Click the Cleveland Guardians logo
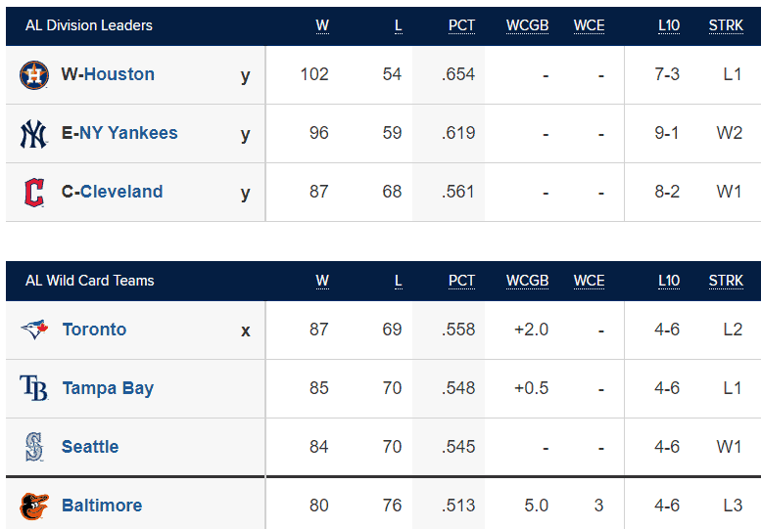 (34, 193)
